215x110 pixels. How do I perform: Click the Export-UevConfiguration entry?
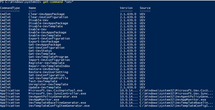[x=49, y=38]
